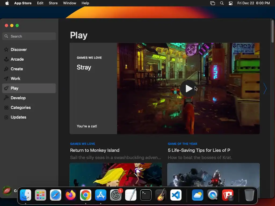The image size is (275, 206).
Task: Open Spotlight search in the menu bar
Action: tap(222, 3)
